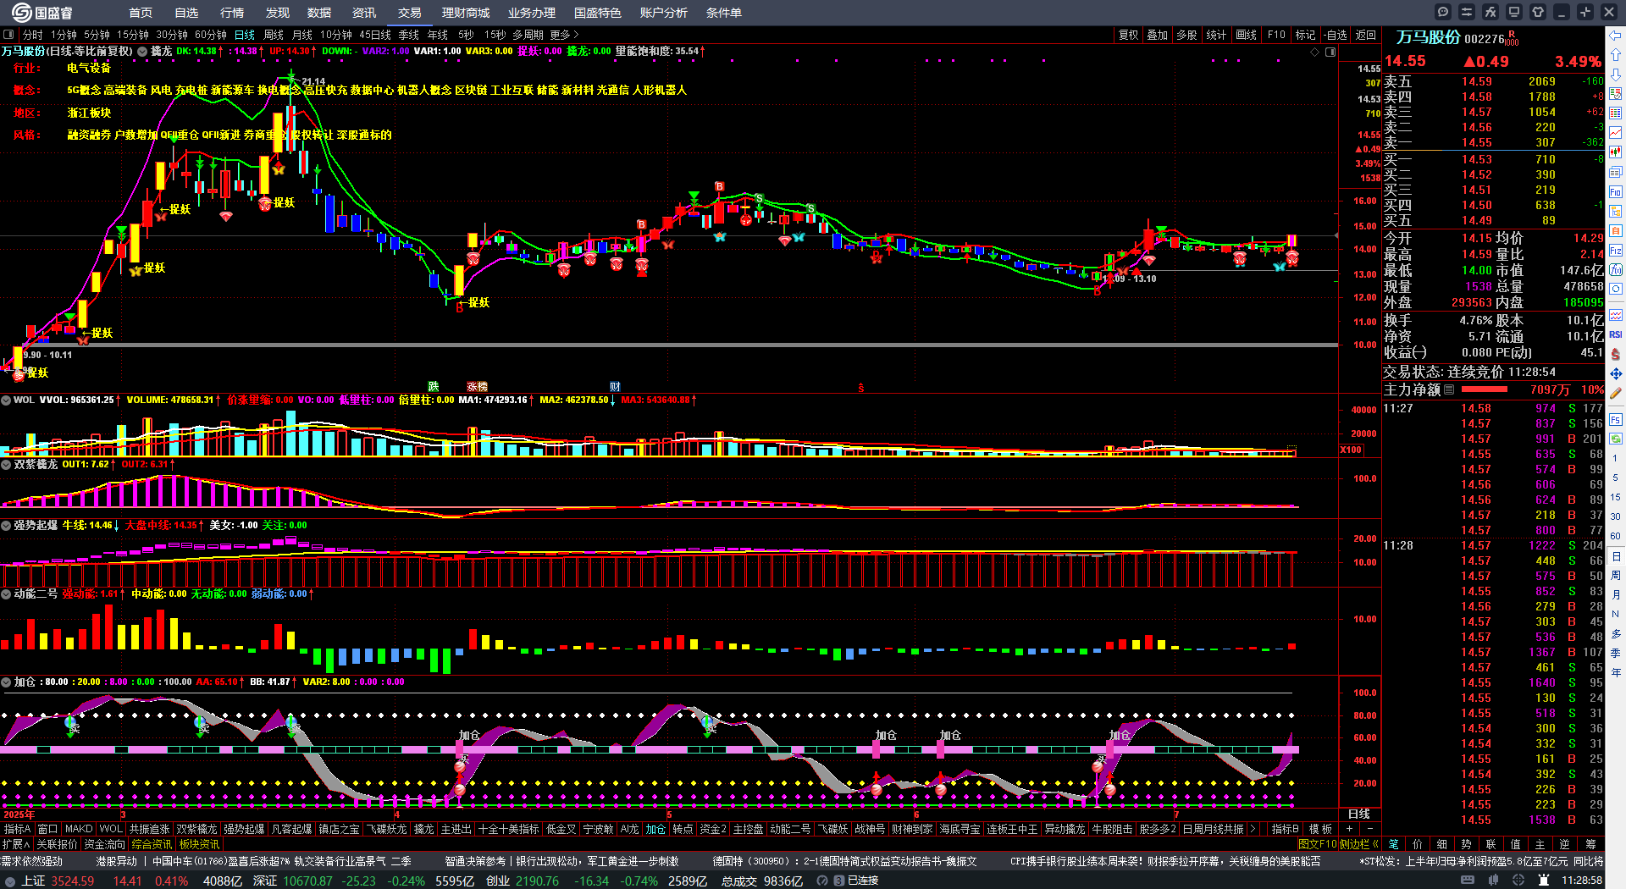Click the F10 button
The width and height of the screenshot is (1626, 889).
(1276, 35)
